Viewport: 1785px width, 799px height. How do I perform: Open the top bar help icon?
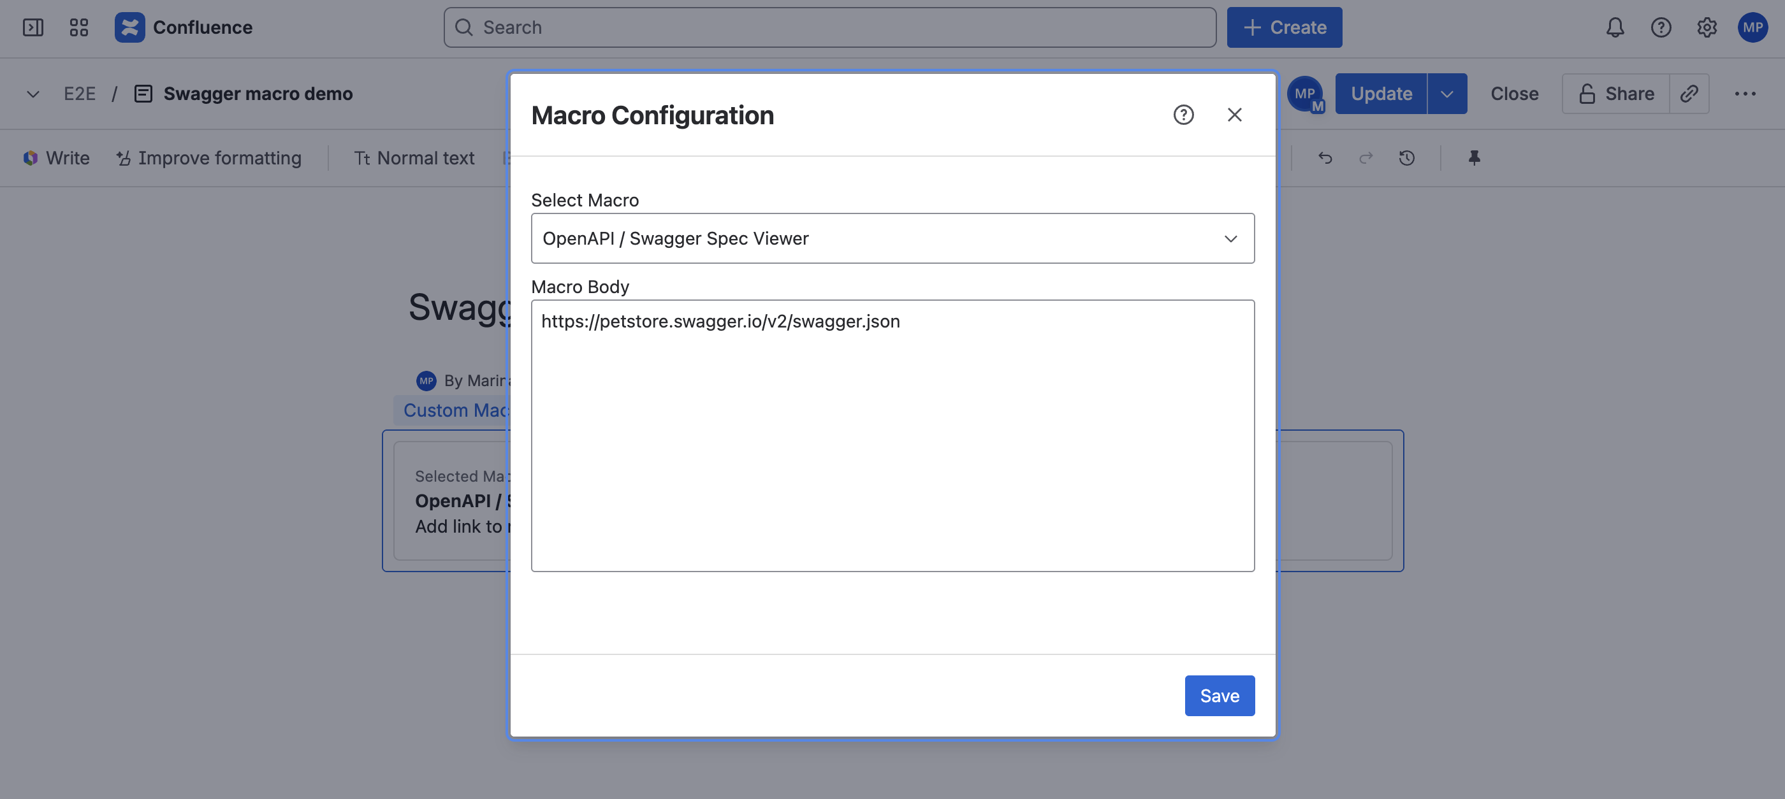click(x=1660, y=27)
